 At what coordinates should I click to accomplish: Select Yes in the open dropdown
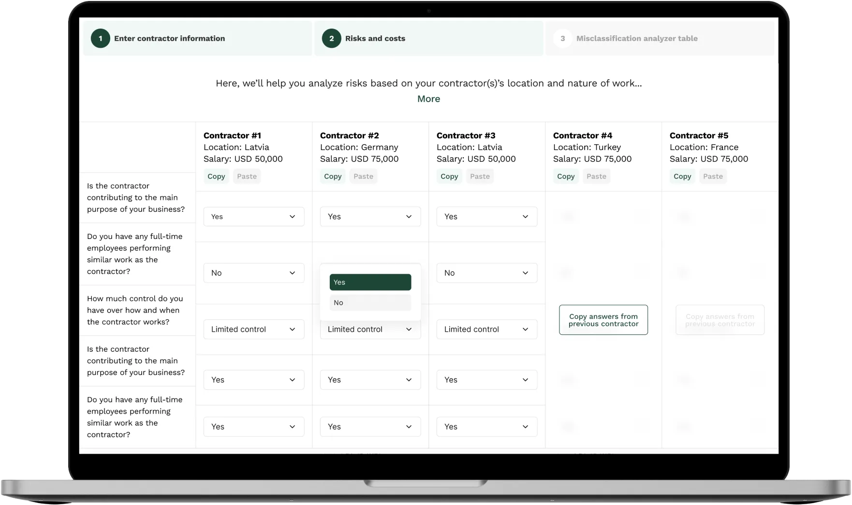(370, 282)
